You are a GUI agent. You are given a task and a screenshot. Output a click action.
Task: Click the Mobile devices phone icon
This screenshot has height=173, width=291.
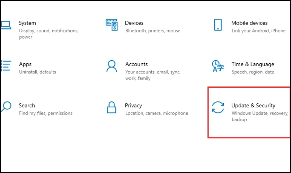pyautogui.click(x=218, y=25)
